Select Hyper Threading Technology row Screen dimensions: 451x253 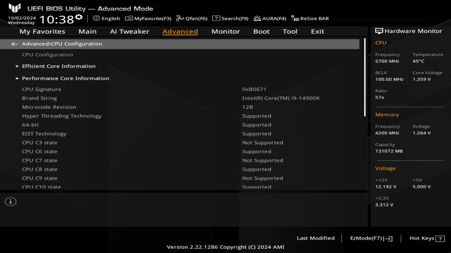(x=180, y=116)
